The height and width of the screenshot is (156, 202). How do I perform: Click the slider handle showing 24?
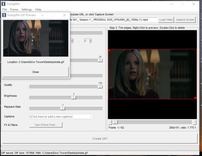(x=100, y=60)
